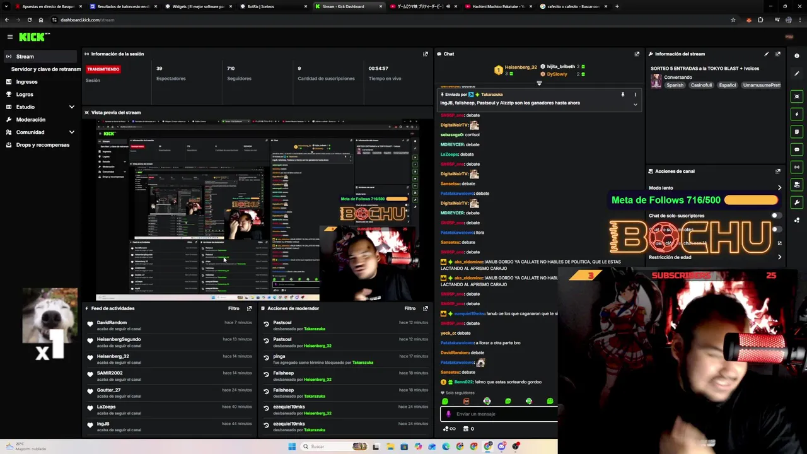This screenshot has height=454, width=807.
Task: Click the stream preview thumbnail
Action: tap(257, 209)
